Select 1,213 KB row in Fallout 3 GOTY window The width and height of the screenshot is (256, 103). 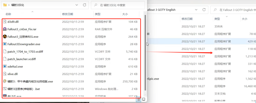click(x=201, y=56)
